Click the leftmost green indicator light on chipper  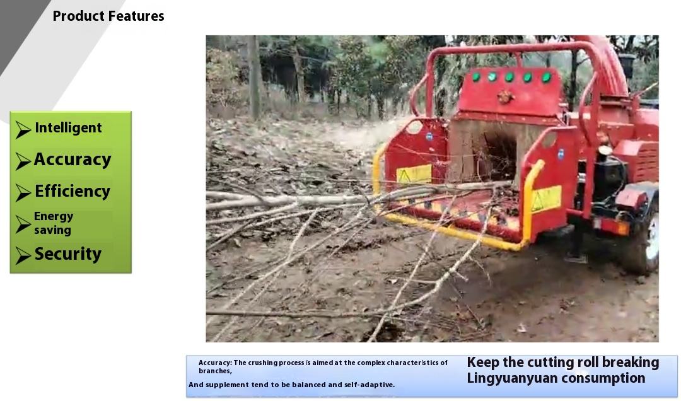(x=476, y=76)
